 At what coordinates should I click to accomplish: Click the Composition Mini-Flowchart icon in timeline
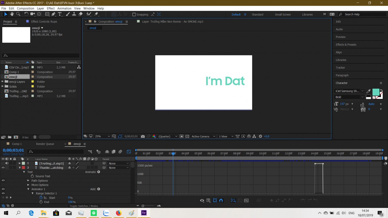pos(90,152)
